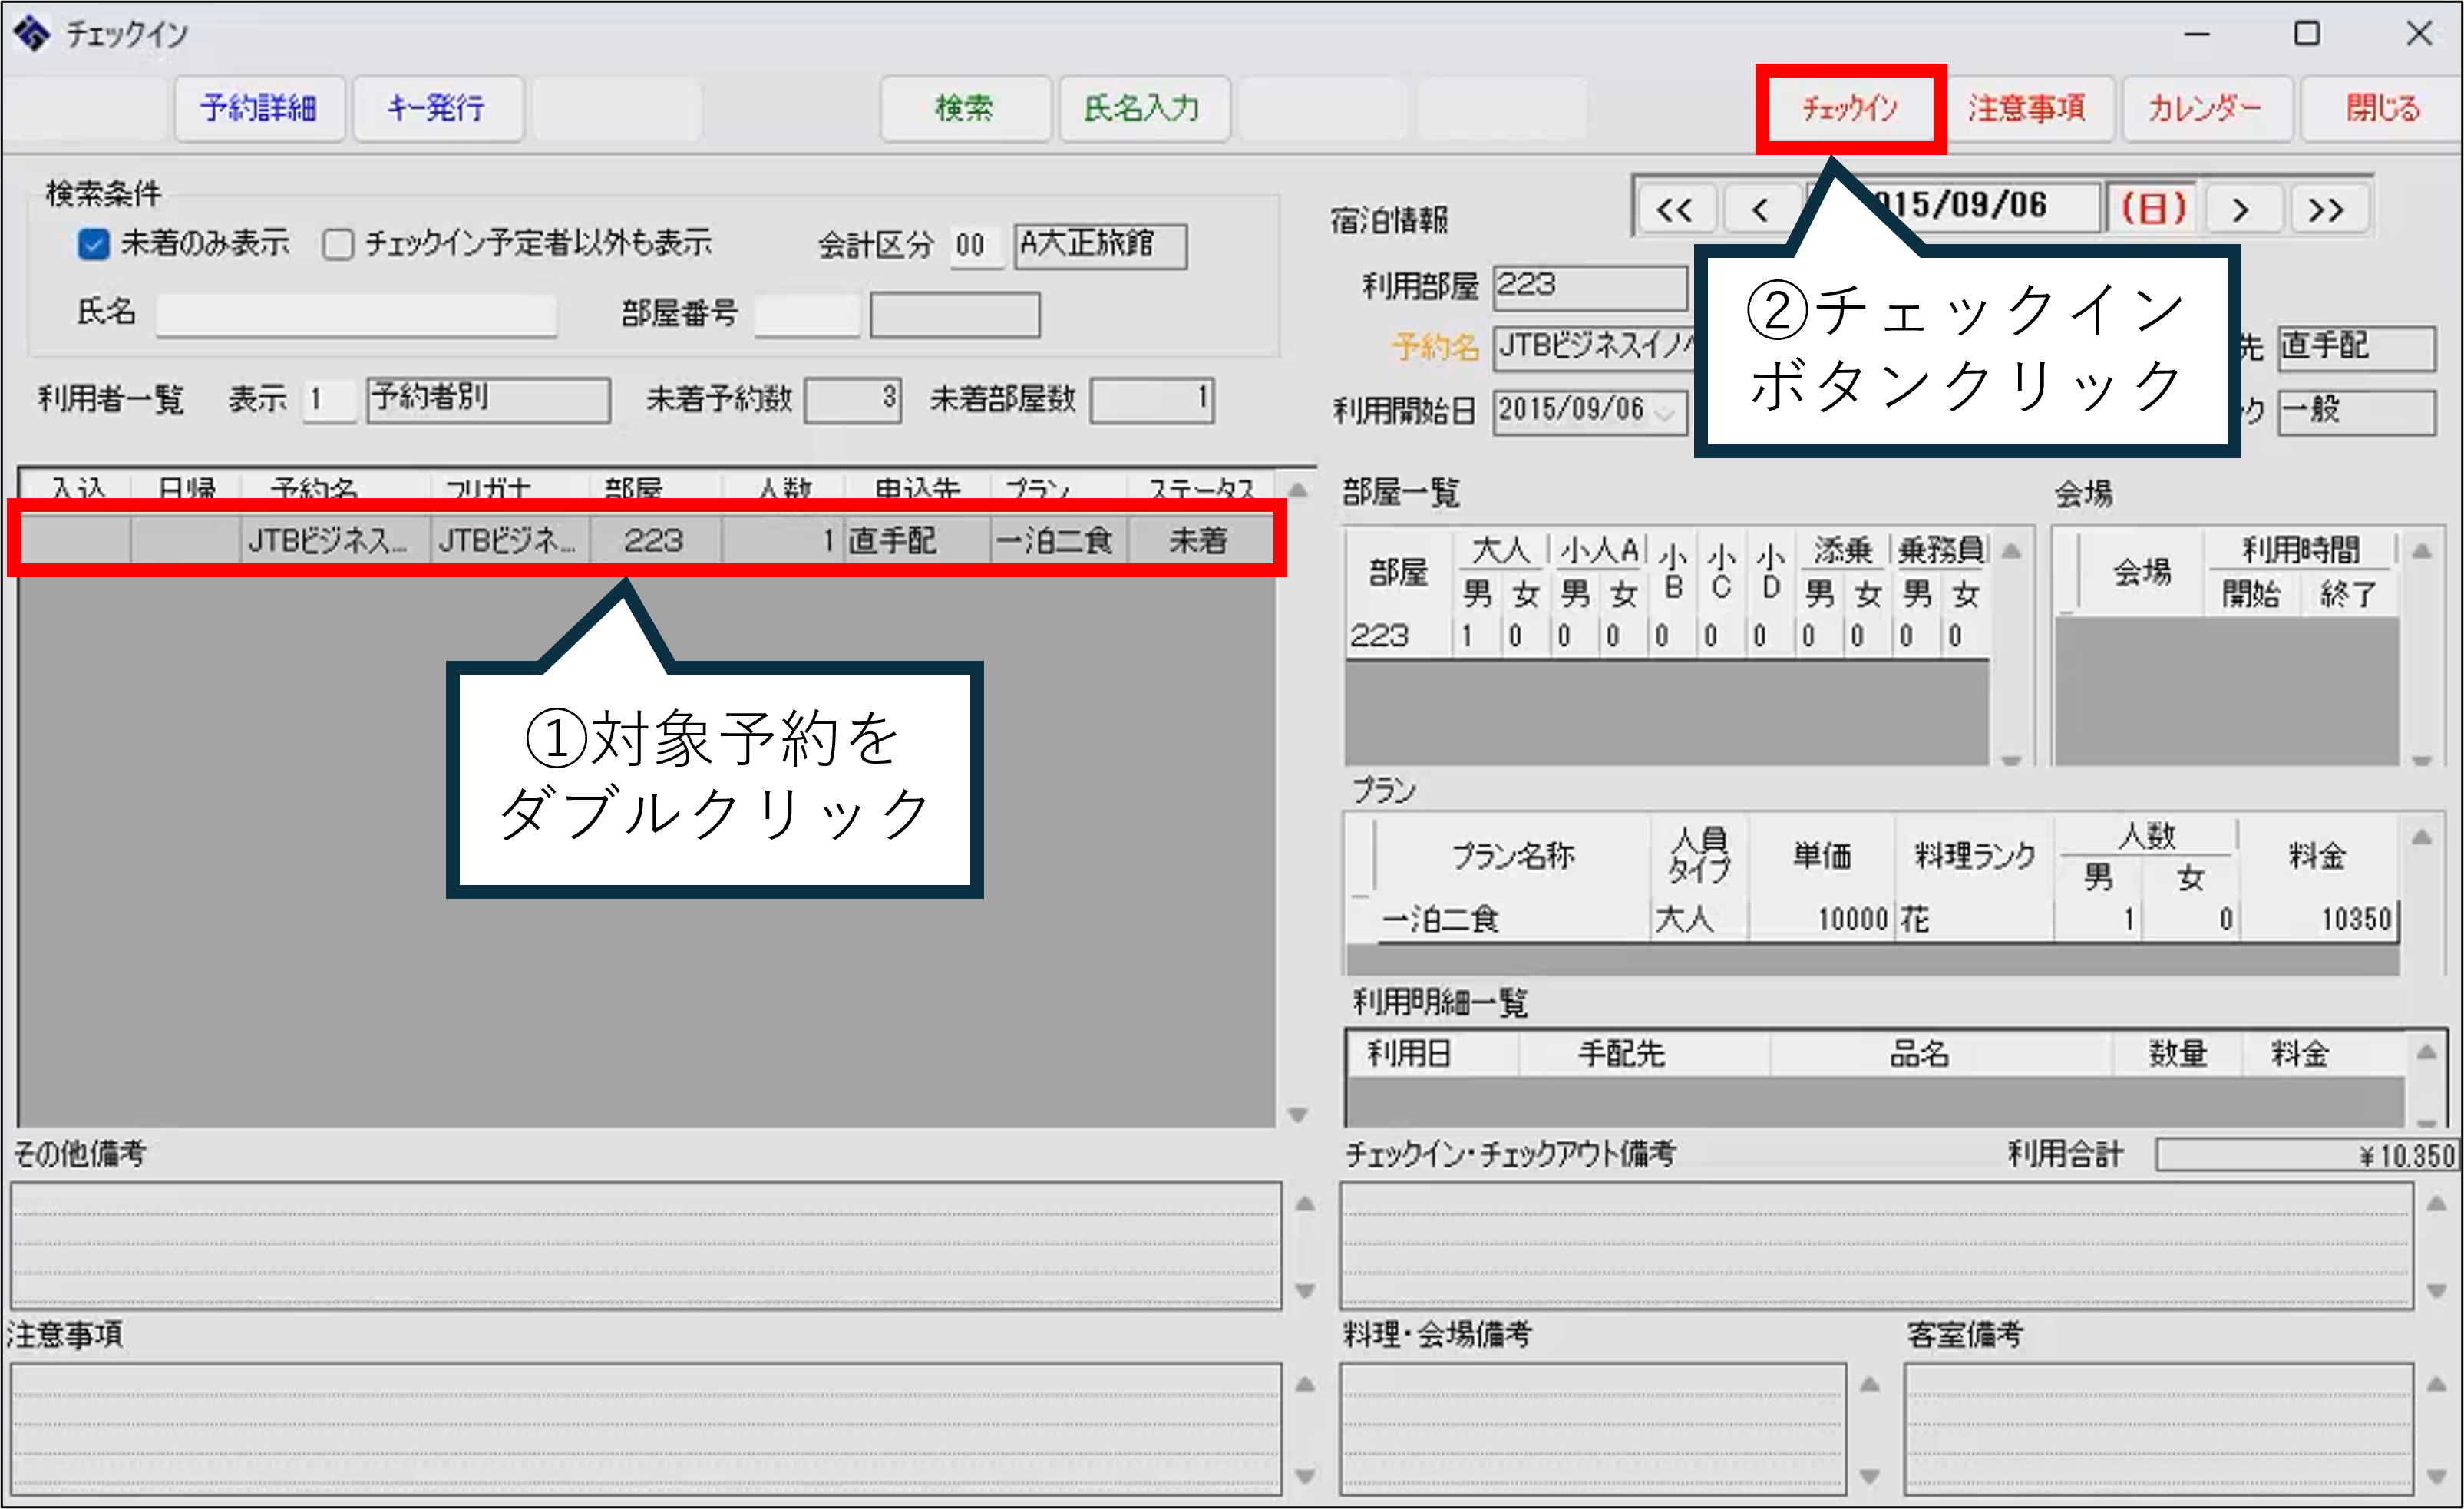Click the 検索 button
2464x1509 pixels.
coord(964,108)
